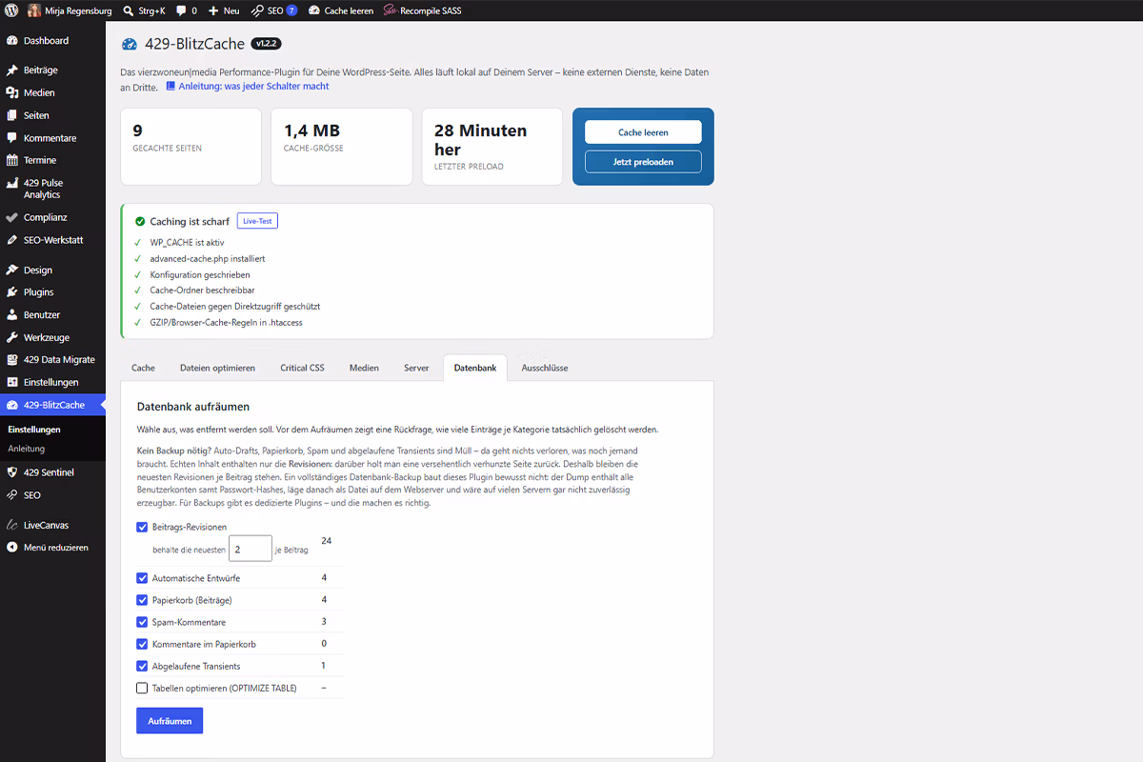Click the Beiträge pin icon

click(12, 70)
